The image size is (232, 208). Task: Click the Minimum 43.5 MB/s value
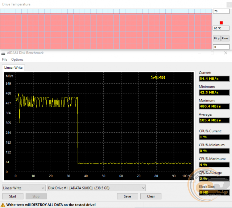tap(214, 92)
